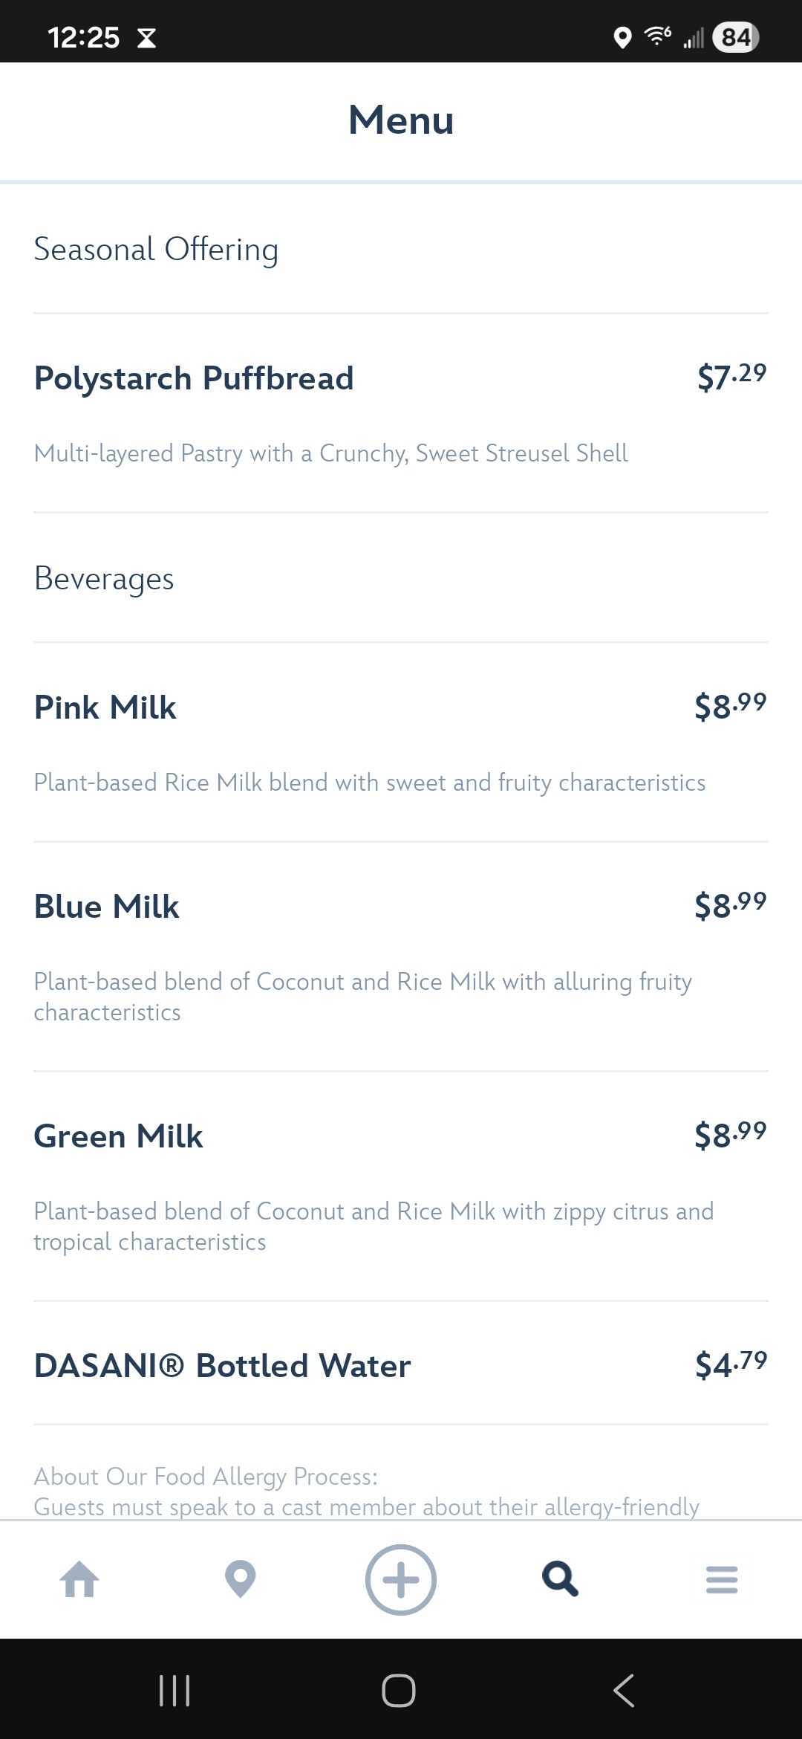Read About Our Food Allergy Process text

[206, 1477]
